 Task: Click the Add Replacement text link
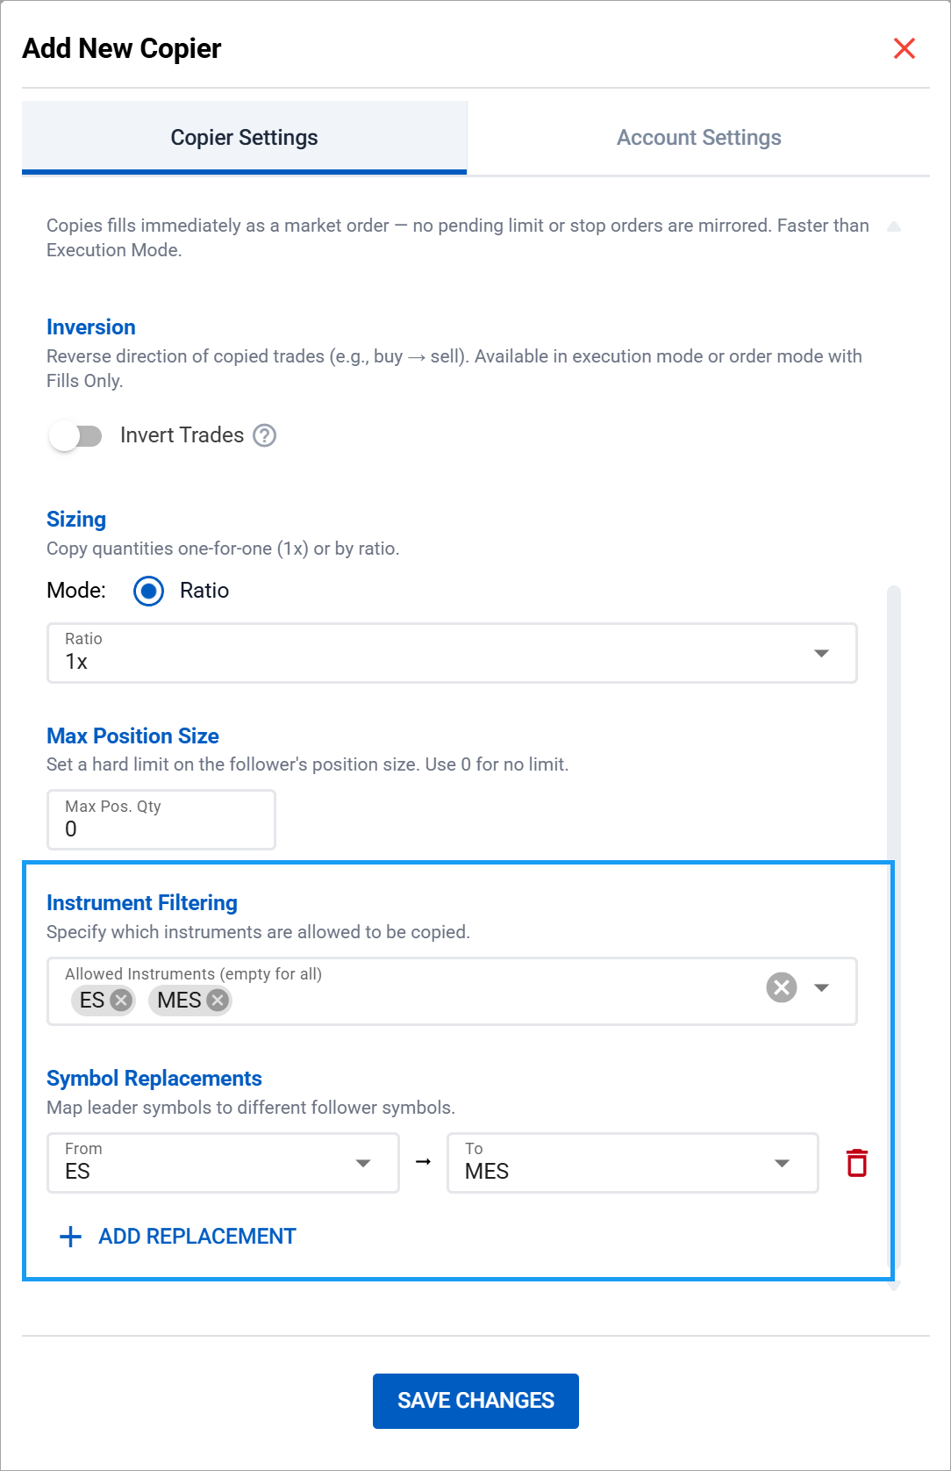click(x=197, y=1237)
